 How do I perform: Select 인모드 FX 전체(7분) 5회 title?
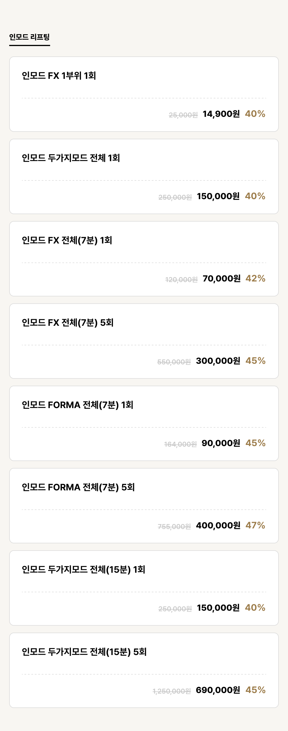68,323
